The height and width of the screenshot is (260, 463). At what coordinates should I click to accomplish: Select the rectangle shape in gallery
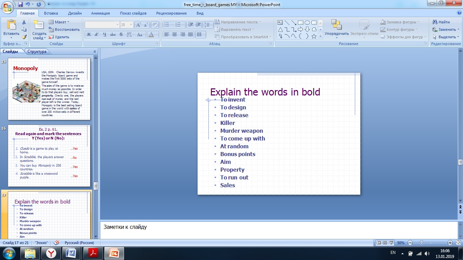(x=301, y=23)
